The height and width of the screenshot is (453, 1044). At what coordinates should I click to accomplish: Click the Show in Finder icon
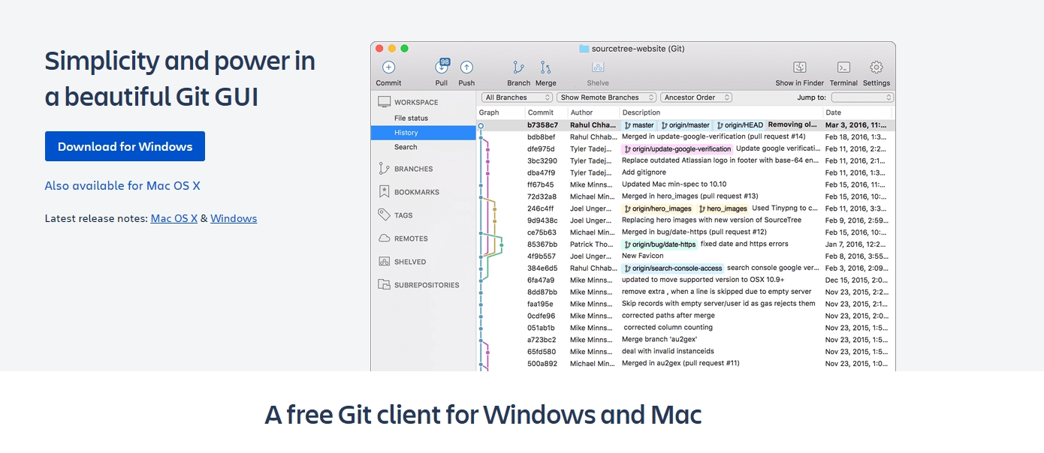(800, 67)
